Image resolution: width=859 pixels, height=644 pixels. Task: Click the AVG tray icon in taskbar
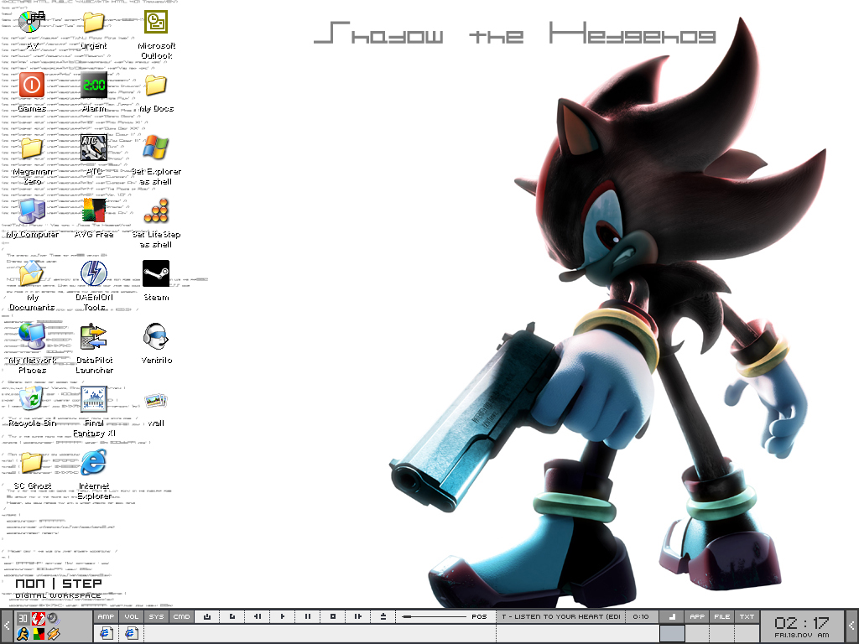coord(38,634)
